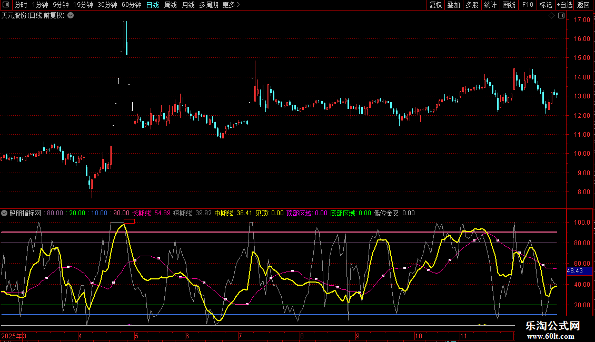
Task: Expand 股朋指标网 indicator dropdown
Action: [4, 214]
